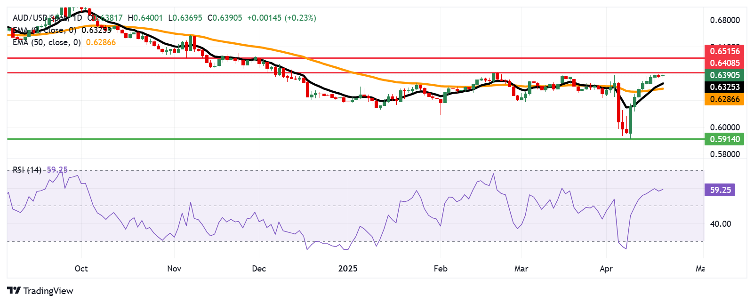The height and width of the screenshot is (303, 754).
Task: Select the AUD/USD Spot symbol legend
Action: (x=40, y=18)
